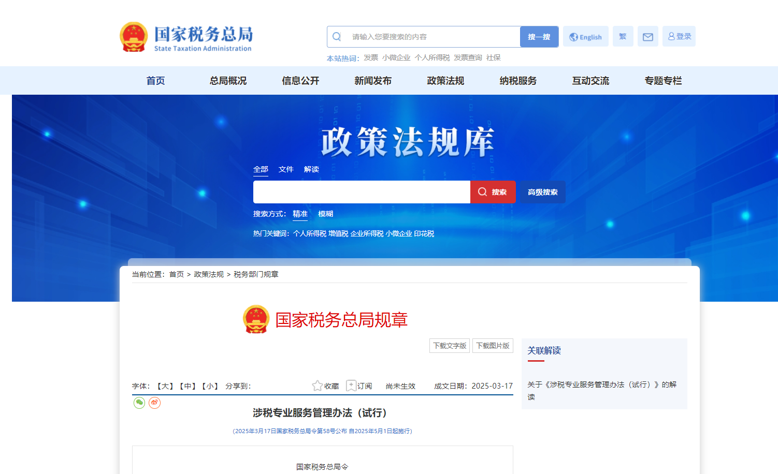Viewport: 778px width, 474px height.
Task: Click the 国家税务总局令 heading text
Action: pos(322,467)
